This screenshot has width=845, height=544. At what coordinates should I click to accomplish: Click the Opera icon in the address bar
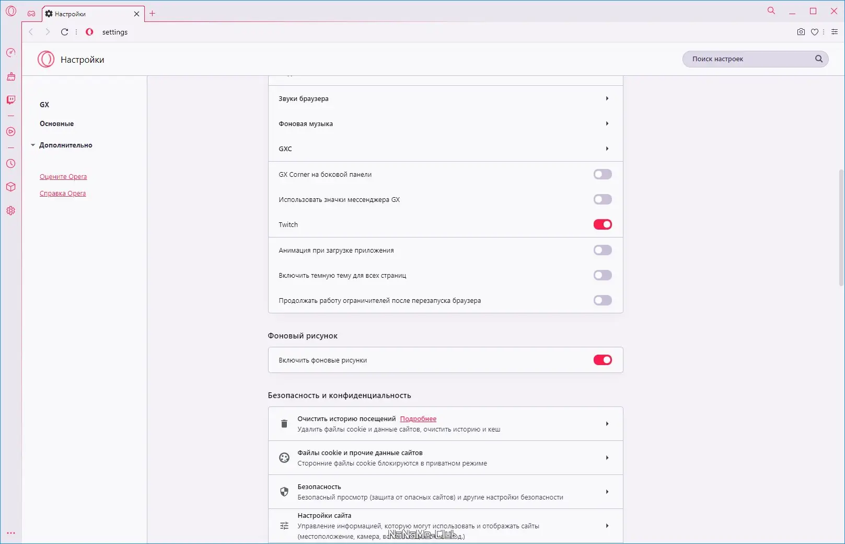(x=89, y=32)
